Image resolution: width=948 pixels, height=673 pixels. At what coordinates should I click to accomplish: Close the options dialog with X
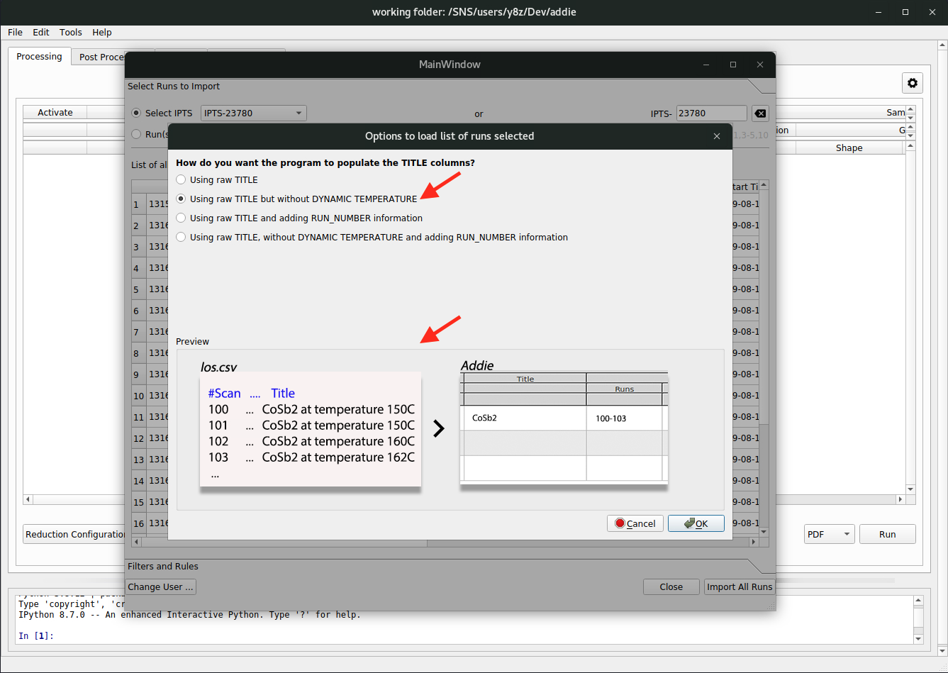click(717, 136)
